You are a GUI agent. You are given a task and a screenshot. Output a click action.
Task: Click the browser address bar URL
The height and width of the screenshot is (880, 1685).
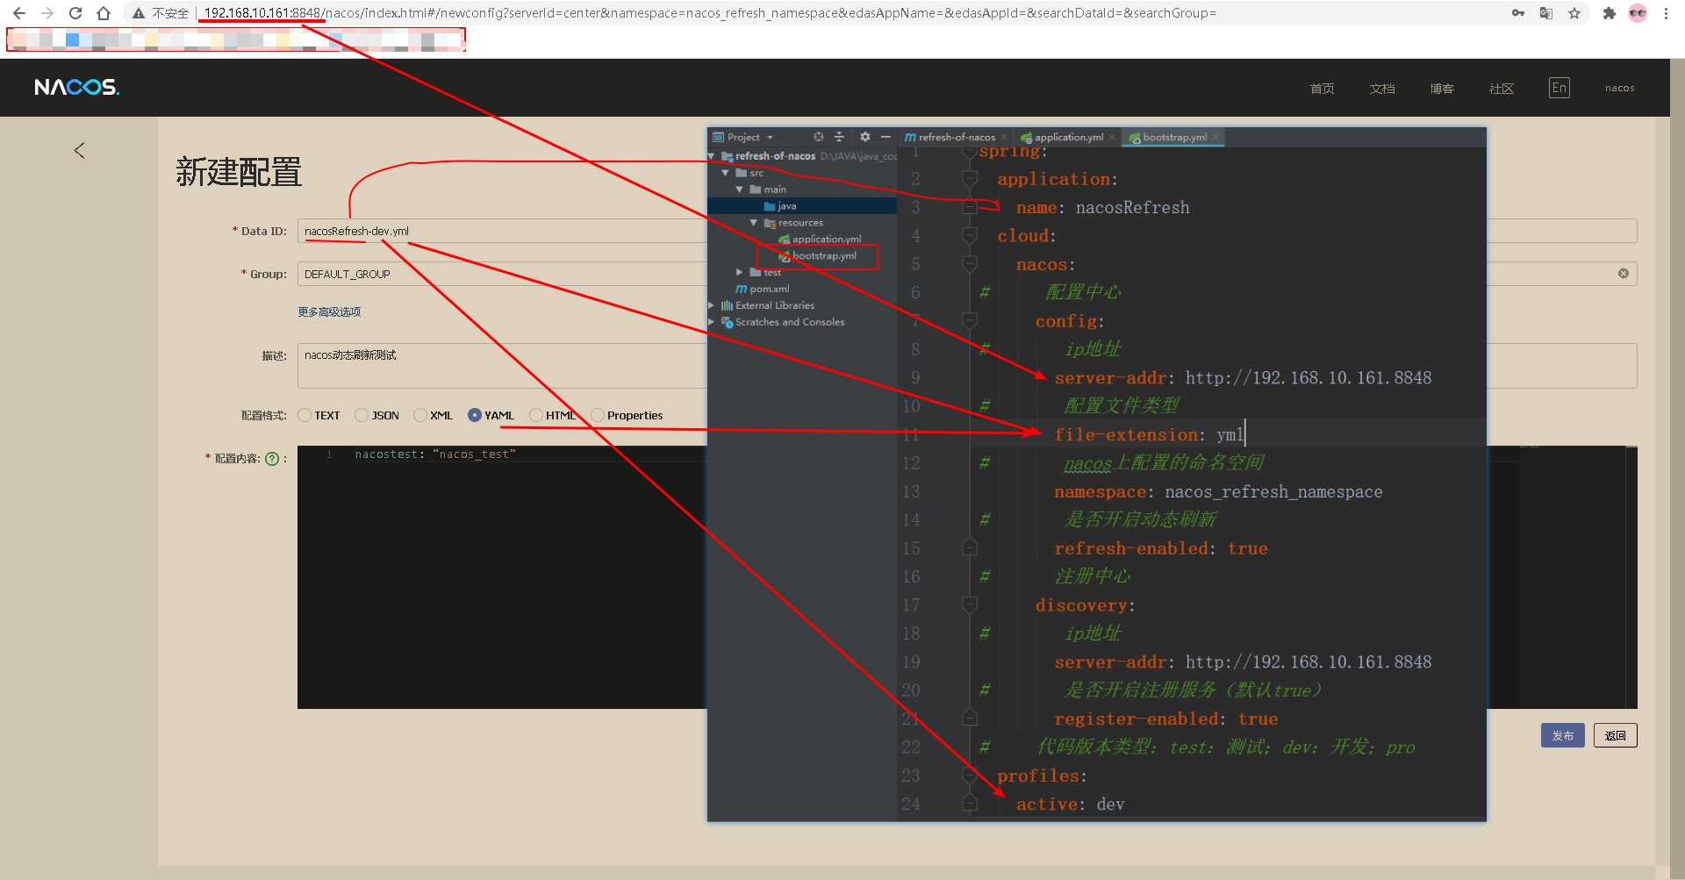pos(709,13)
